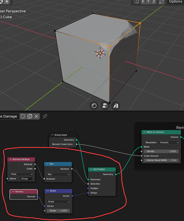Click the Damage node group name field
The image size is (184, 221).
tap(9, 116)
